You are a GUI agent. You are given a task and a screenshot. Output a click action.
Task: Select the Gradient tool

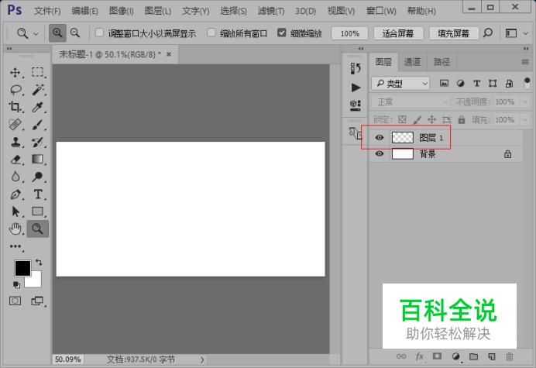[x=38, y=160]
